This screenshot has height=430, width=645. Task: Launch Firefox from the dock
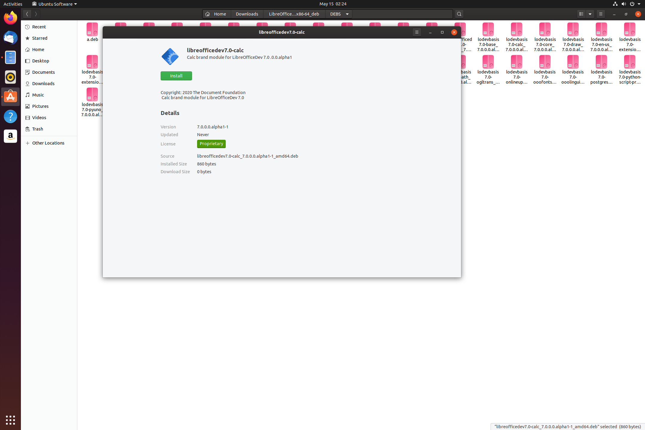[x=10, y=18]
